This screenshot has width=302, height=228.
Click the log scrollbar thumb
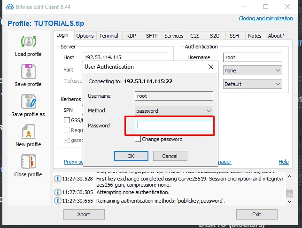[x=289, y=193]
